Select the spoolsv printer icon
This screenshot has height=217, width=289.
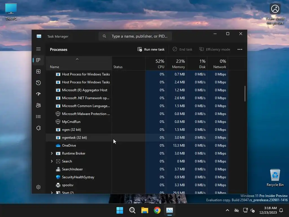pyautogui.click(x=58, y=185)
